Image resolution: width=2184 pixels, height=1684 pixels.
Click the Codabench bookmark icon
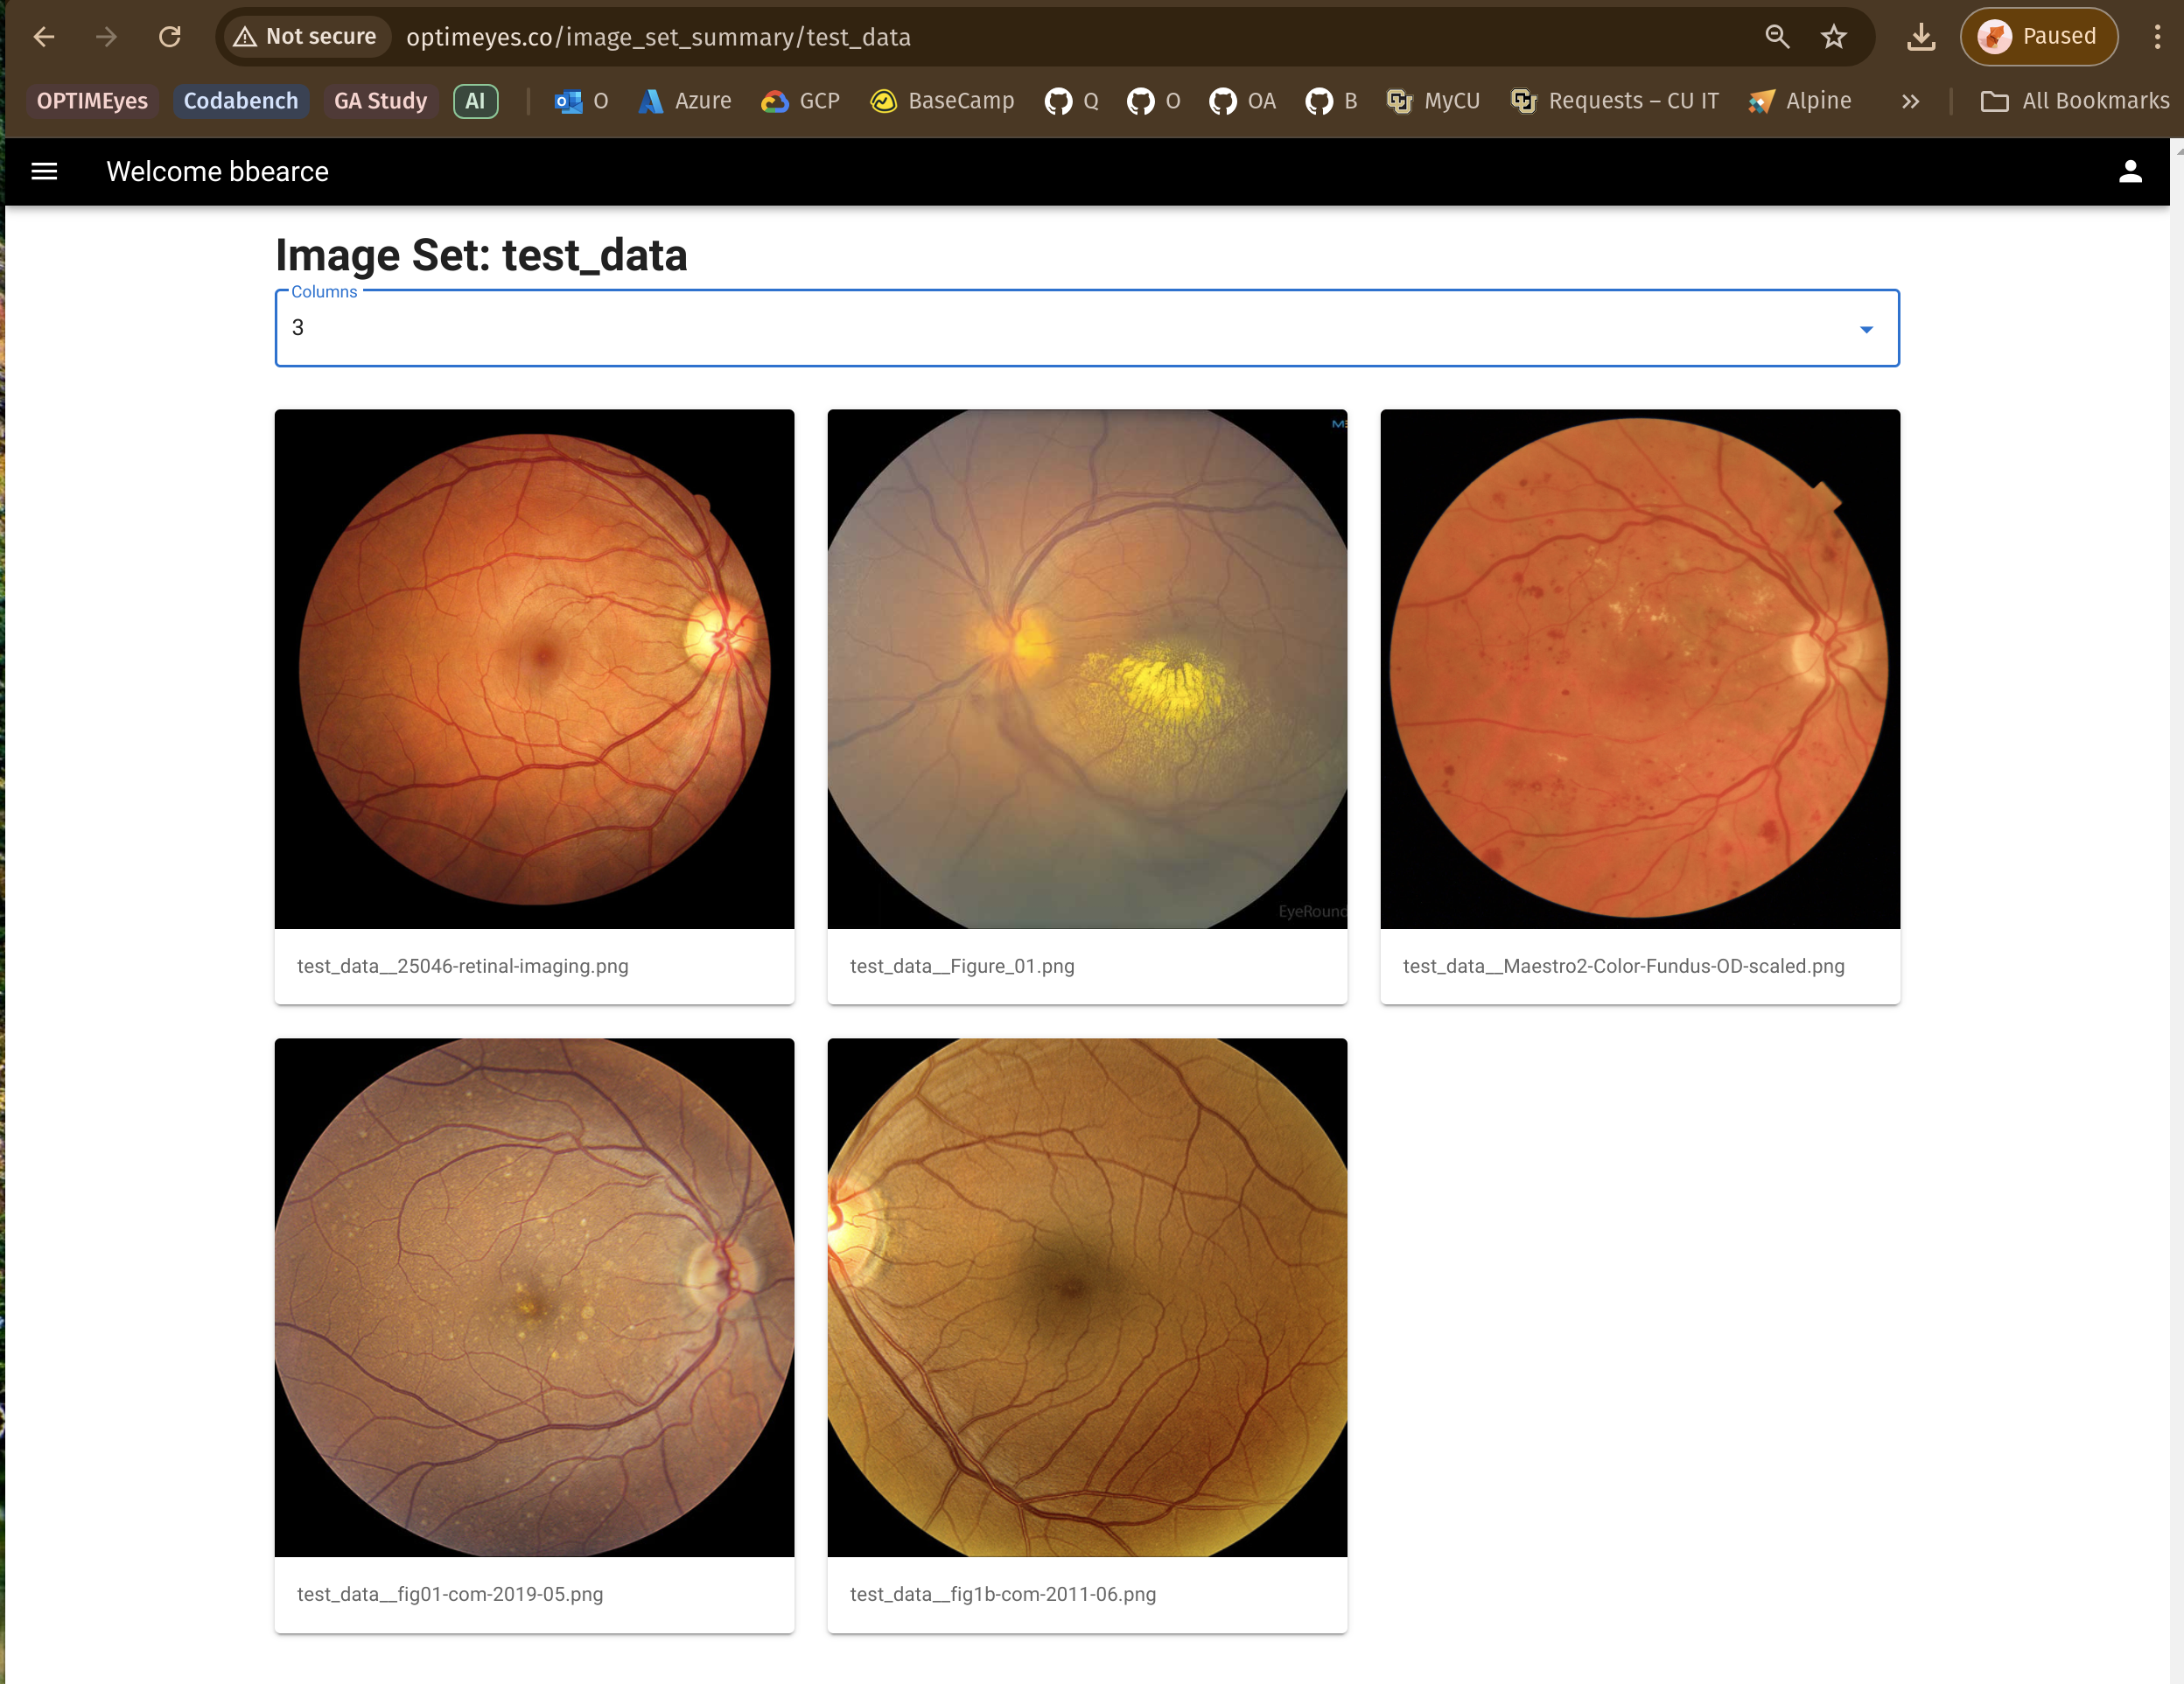click(x=239, y=101)
